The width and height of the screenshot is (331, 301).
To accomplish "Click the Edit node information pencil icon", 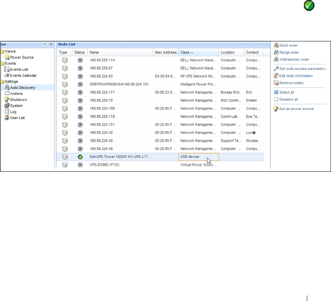I will [x=276, y=76].
